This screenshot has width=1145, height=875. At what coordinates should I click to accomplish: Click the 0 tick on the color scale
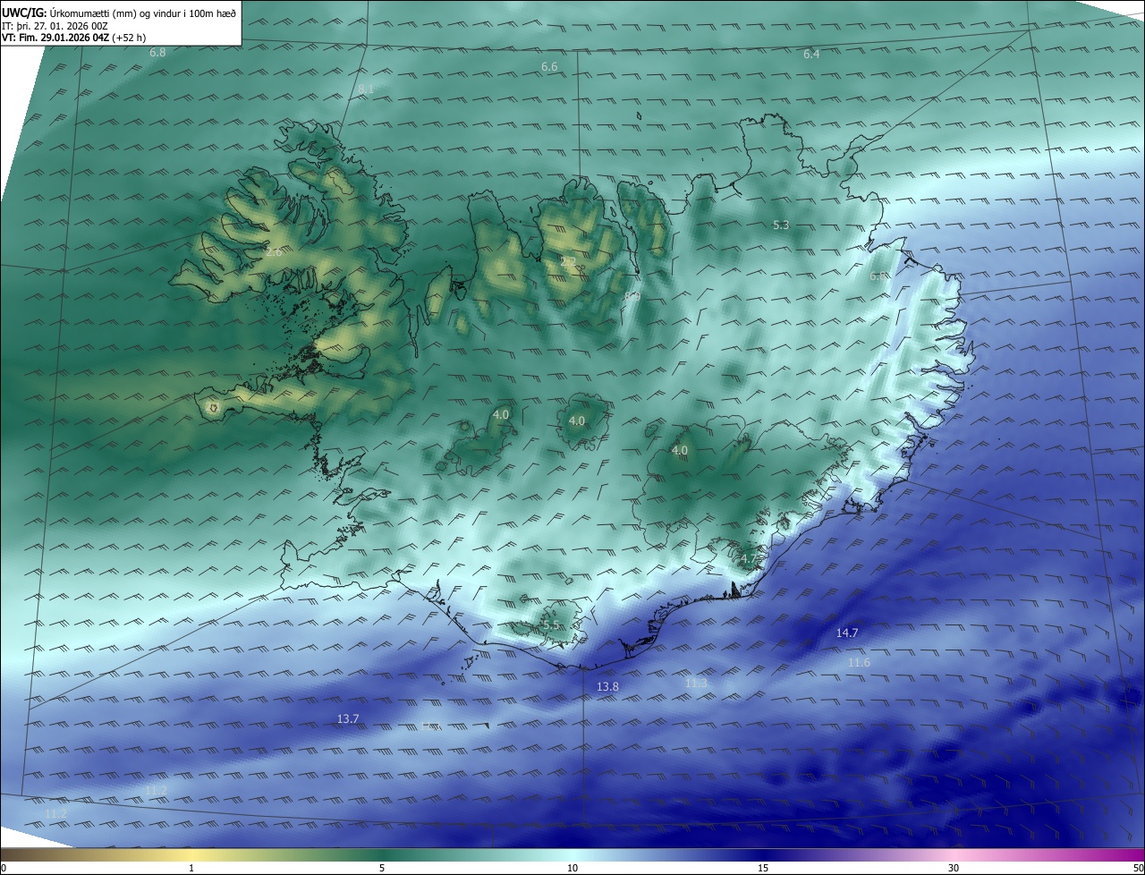coord(4,868)
